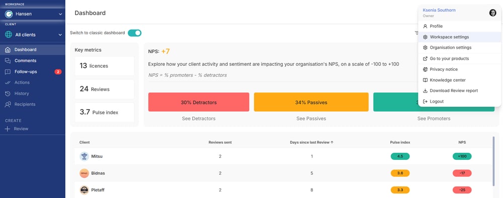Click the Logout arrow icon
The width and height of the screenshot is (503, 198).
426,102
